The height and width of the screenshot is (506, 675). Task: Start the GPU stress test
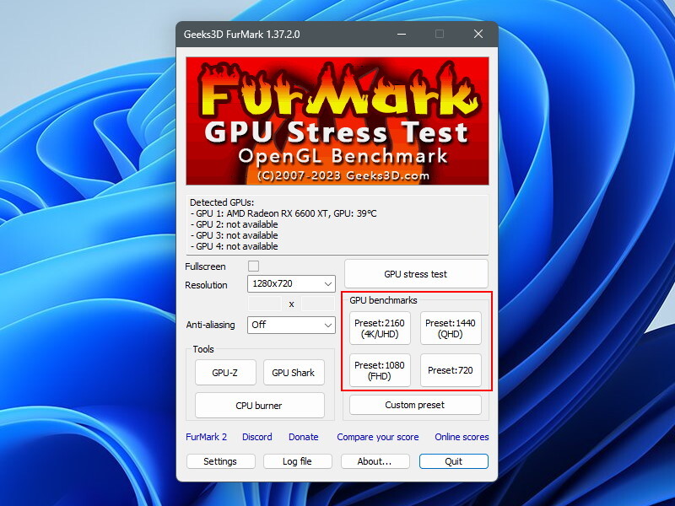[416, 273]
